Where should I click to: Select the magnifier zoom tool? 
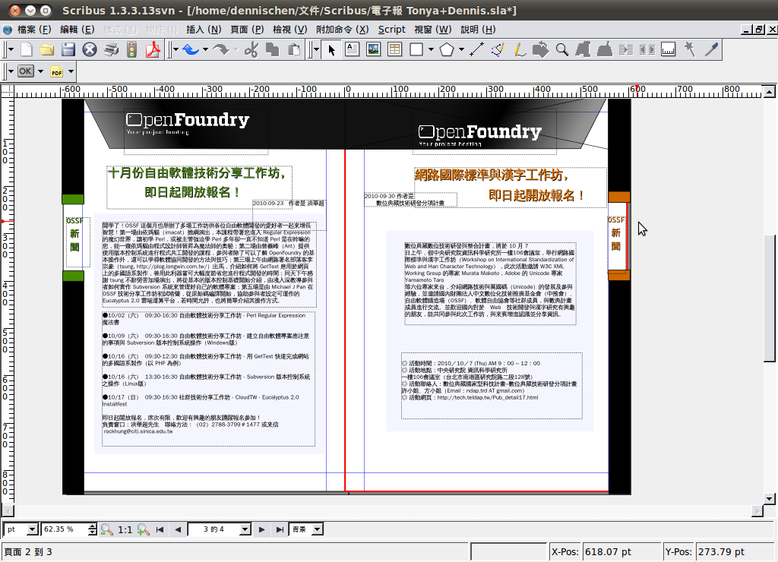point(561,49)
